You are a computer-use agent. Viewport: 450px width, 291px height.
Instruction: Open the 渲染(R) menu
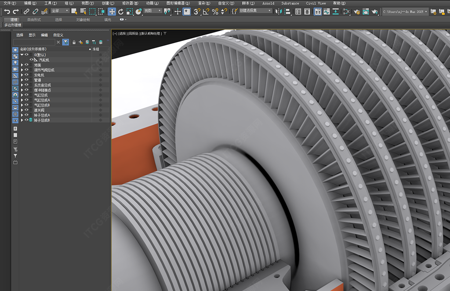[x=204, y=3]
